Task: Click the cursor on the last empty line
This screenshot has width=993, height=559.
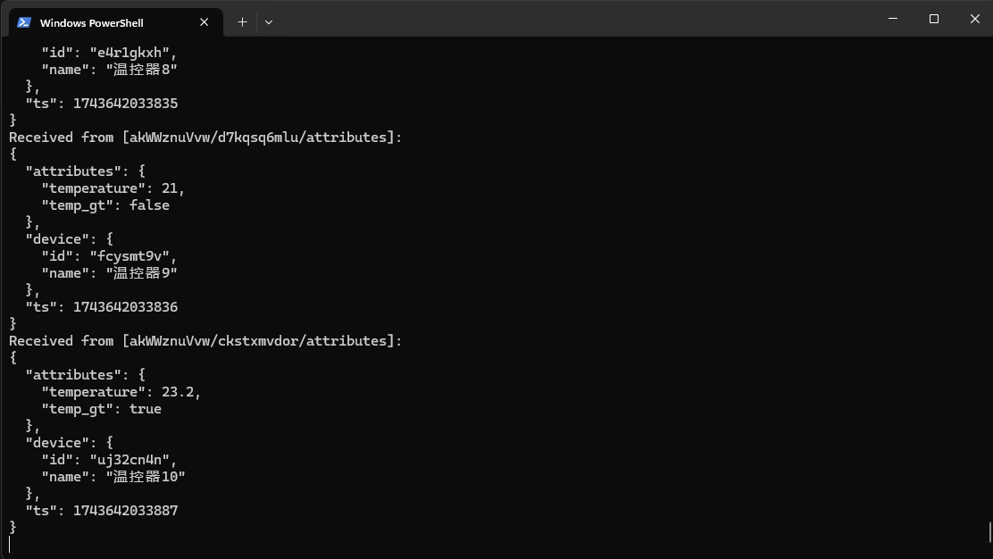Action: coord(10,544)
